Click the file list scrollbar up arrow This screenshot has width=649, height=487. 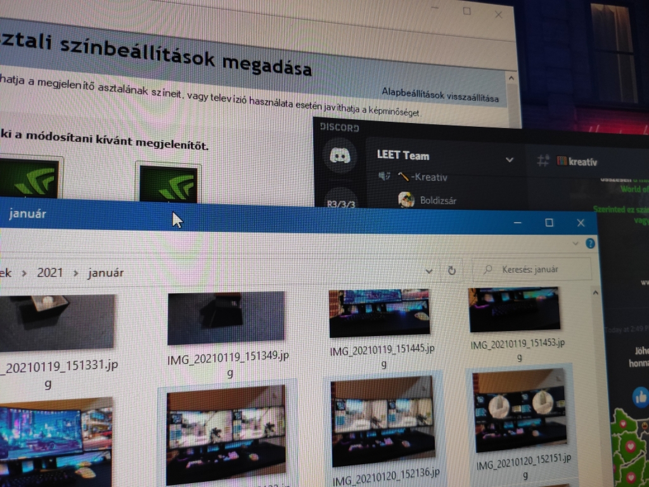(594, 292)
